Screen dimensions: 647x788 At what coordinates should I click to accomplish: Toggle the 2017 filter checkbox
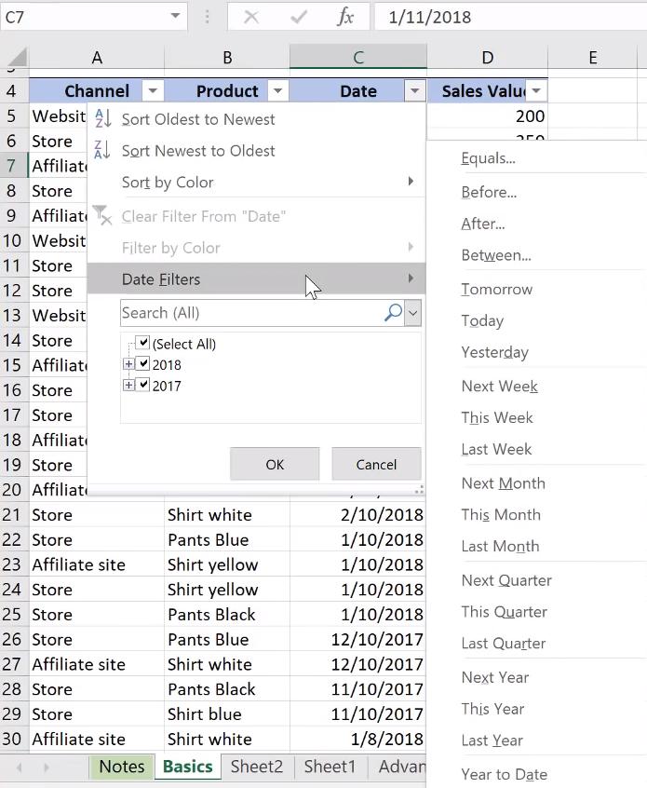[142, 386]
